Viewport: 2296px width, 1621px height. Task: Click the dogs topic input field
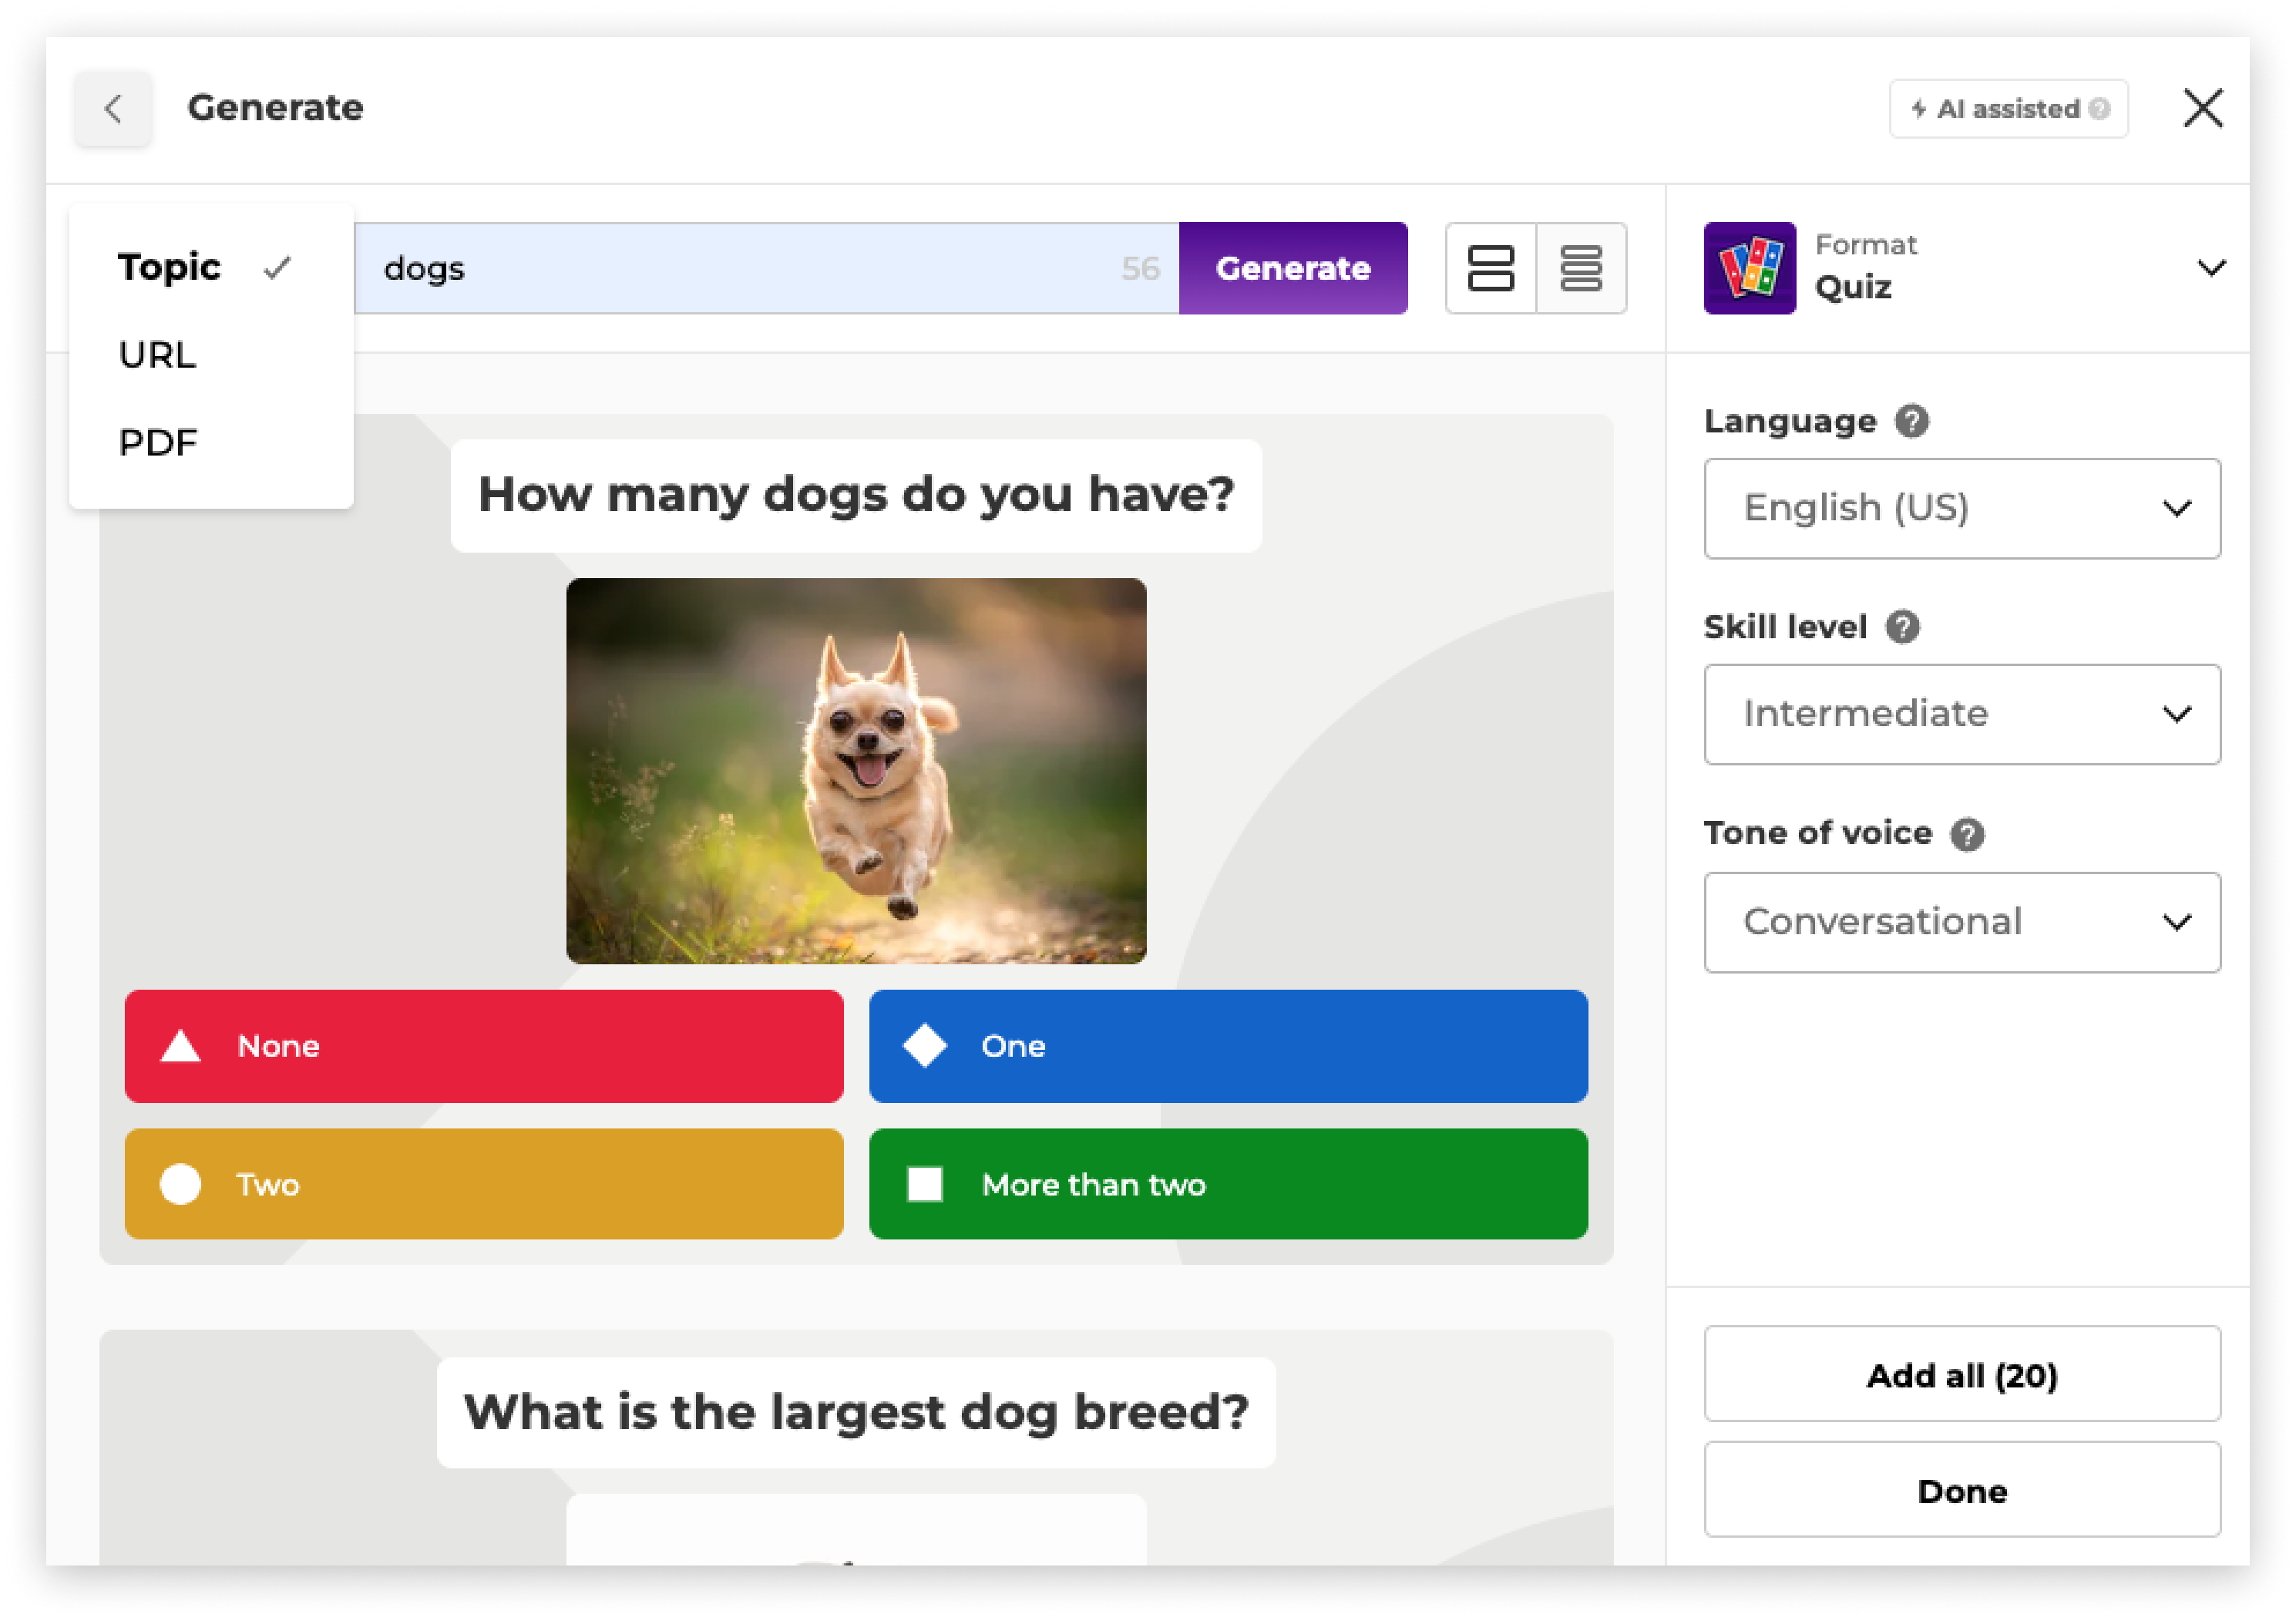(x=700, y=268)
